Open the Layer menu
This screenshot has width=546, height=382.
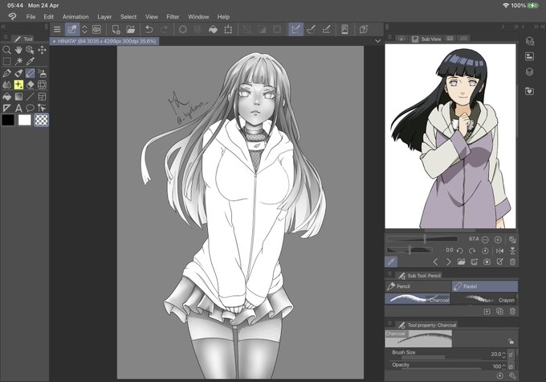(104, 17)
